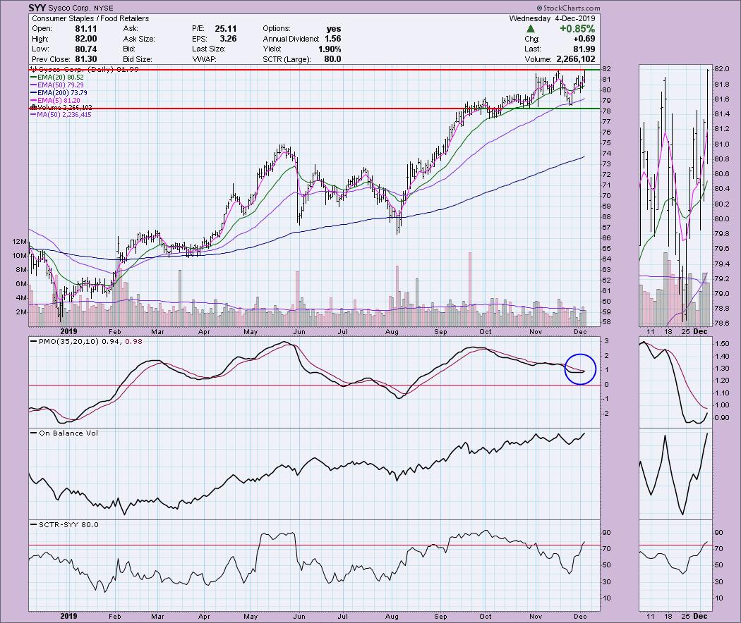Select the Consumer Staples / Food Retailers label
741x623 pixels.
click(x=90, y=18)
